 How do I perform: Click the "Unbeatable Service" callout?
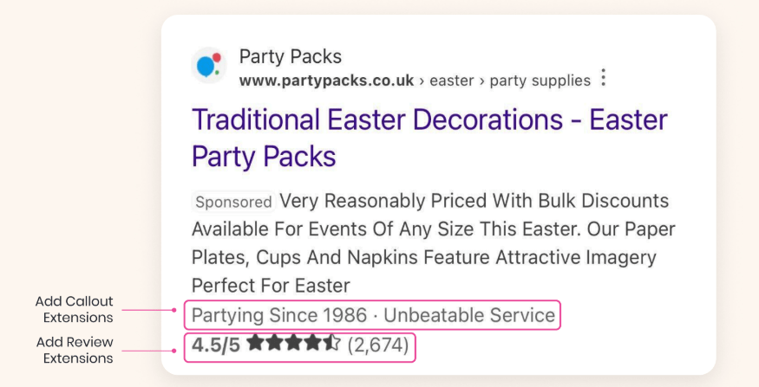click(x=469, y=315)
